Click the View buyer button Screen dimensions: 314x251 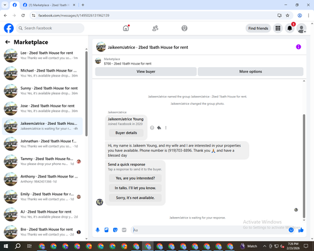click(x=146, y=72)
